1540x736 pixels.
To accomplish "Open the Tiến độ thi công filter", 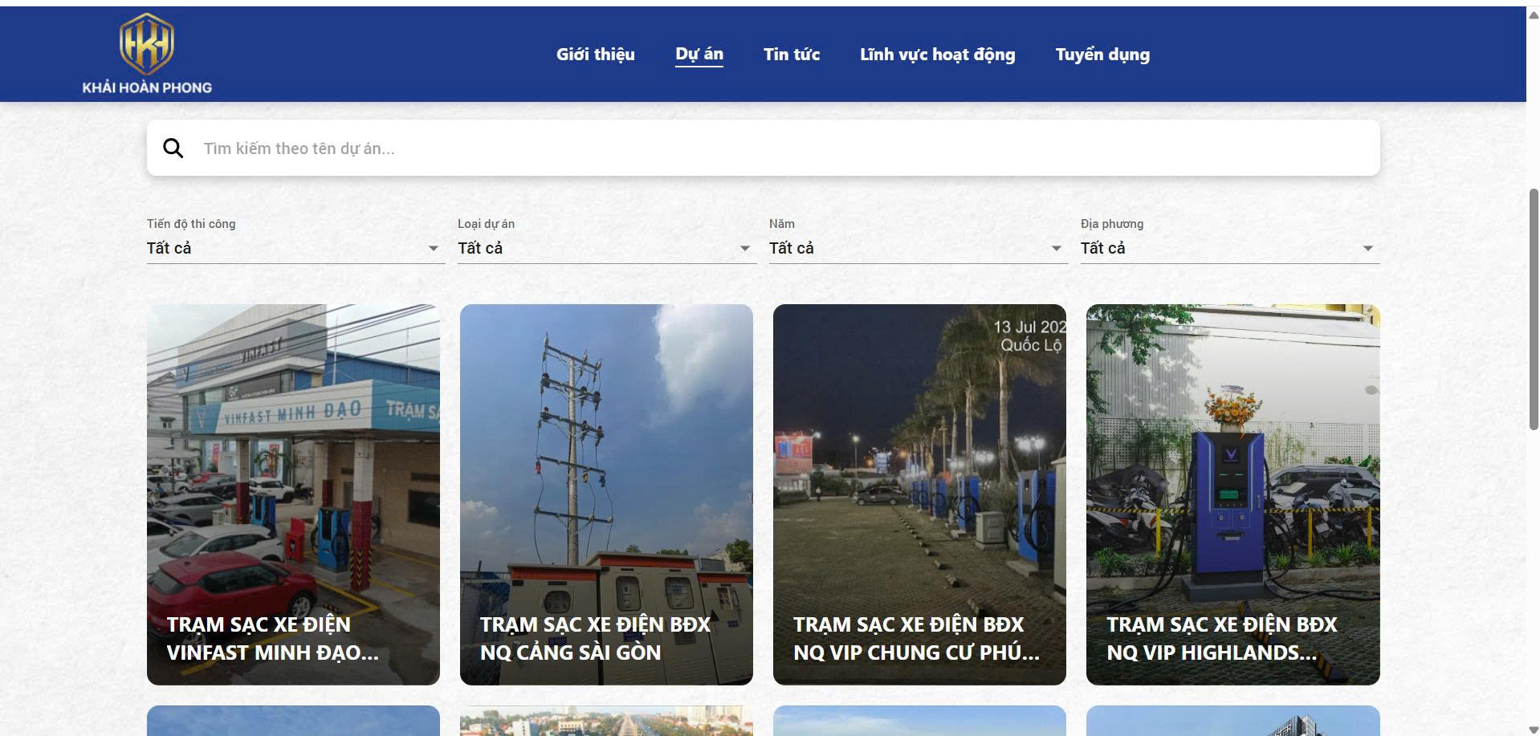I will pyautogui.click(x=295, y=248).
